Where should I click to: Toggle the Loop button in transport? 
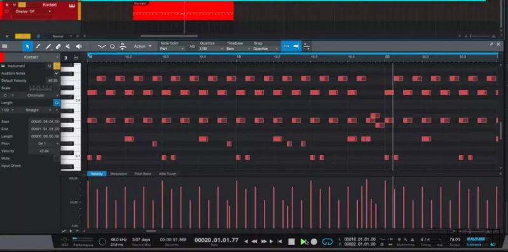click(327, 242)
